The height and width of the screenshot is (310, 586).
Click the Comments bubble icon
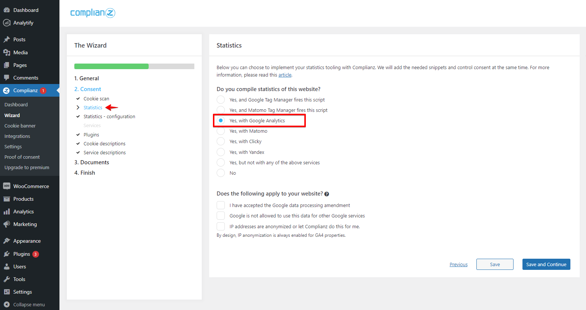coord(7,78)
